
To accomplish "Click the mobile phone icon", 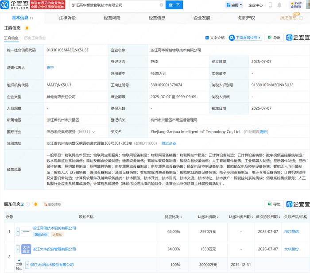I will [x=270, y=5].
